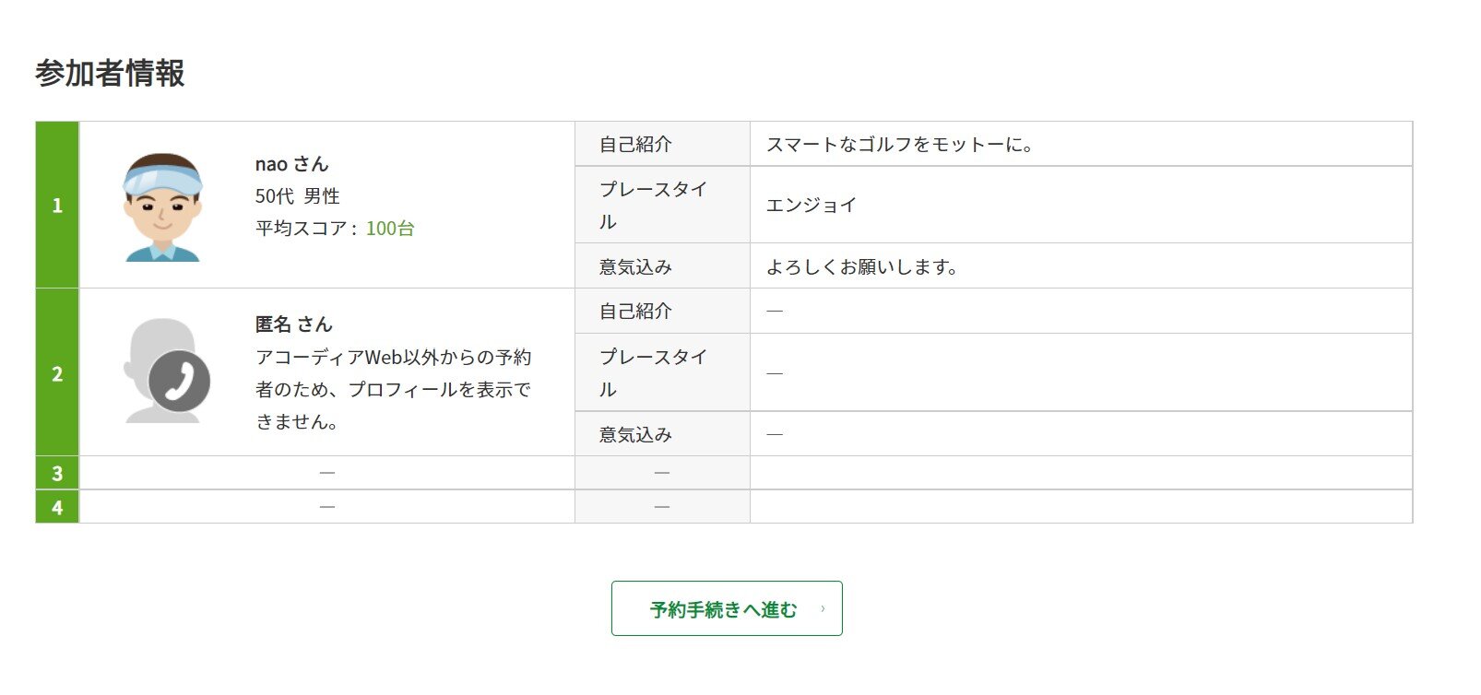Select the green number 2 participant cell
This screenshot has height=695, width=1481.
tap(57, 372)
